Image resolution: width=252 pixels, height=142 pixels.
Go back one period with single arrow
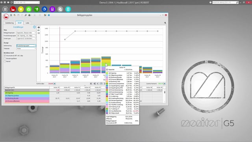point(98,84)
